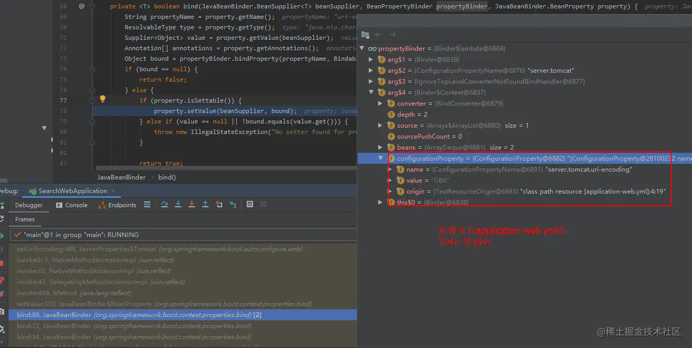Click the field icon beside sourcePushCount

(x=391, y=137)
